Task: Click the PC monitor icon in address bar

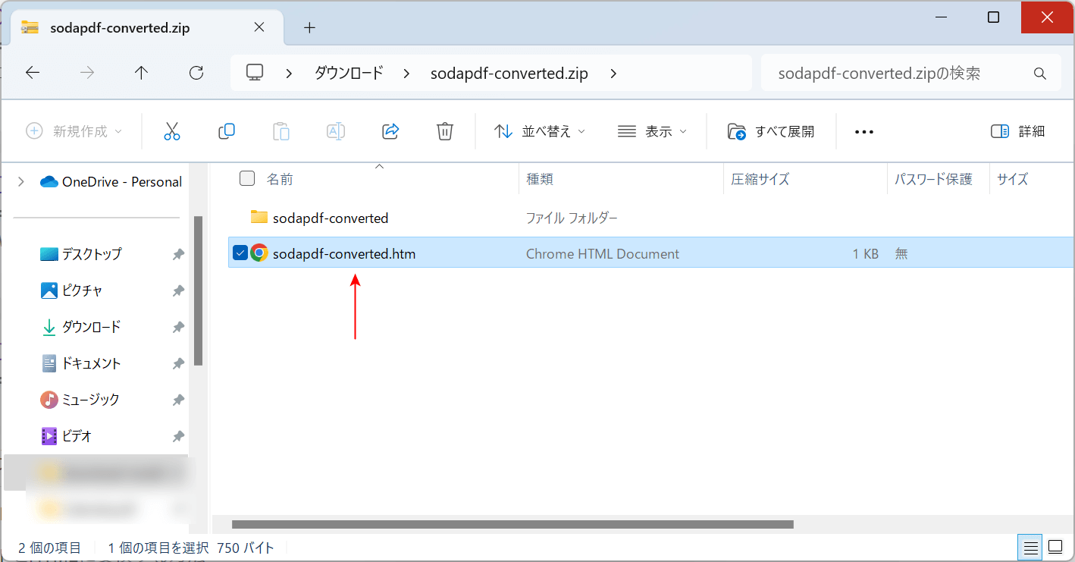Action: point(255,73)
